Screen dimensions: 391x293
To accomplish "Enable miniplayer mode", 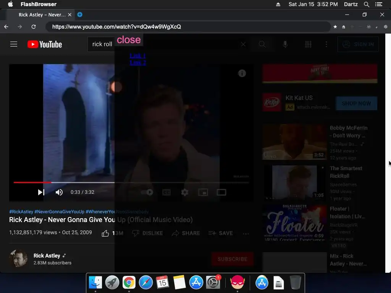I will [203, 192].
